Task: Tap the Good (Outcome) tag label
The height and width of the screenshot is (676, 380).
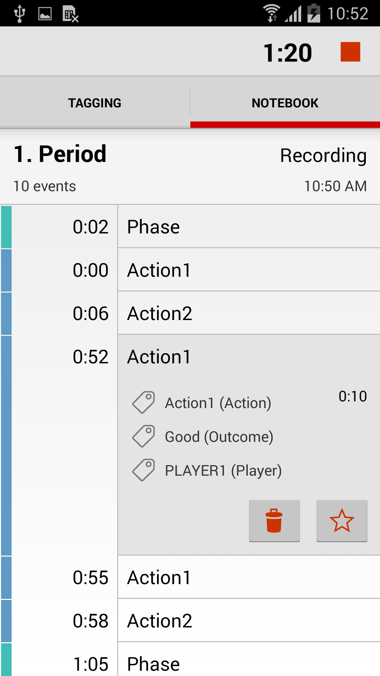Action: click(x=219, y=437)
